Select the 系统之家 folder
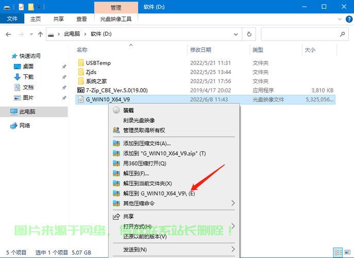Screen dimensions: 354x258 coord(96,81)
